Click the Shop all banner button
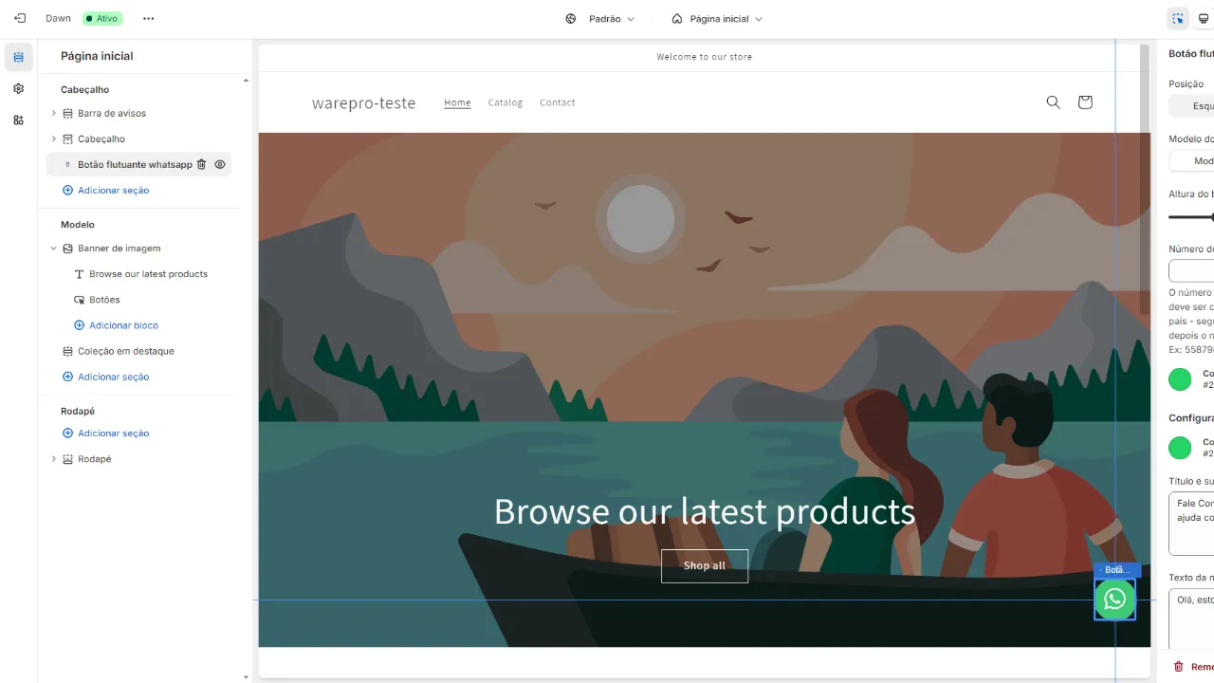 pos(705,566)
